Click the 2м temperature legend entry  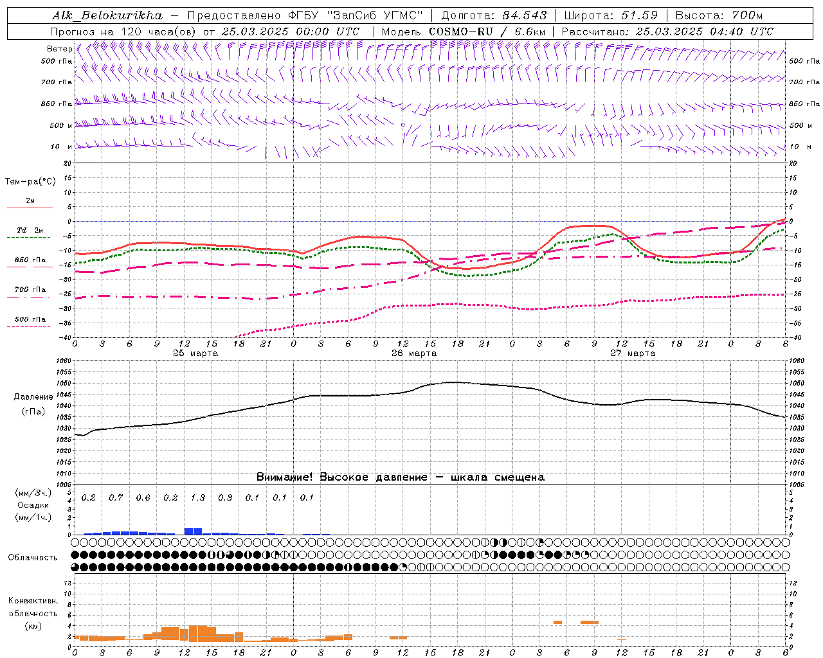[30, 201]
